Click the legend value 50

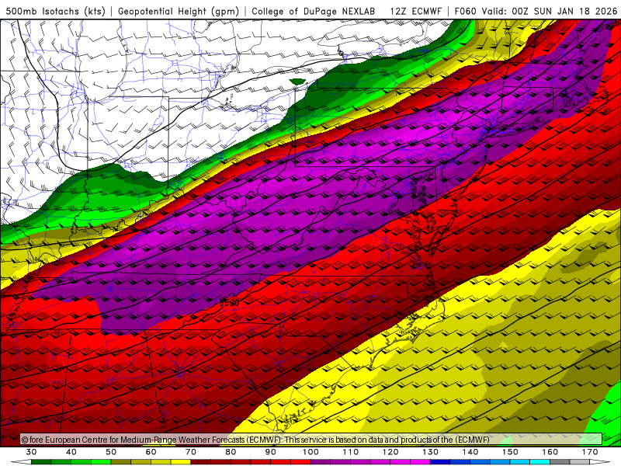[x=111, y=452]
